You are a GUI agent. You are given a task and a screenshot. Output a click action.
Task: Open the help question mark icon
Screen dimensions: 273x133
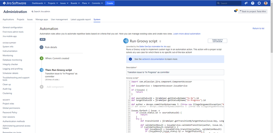click(x=253, y=3)
